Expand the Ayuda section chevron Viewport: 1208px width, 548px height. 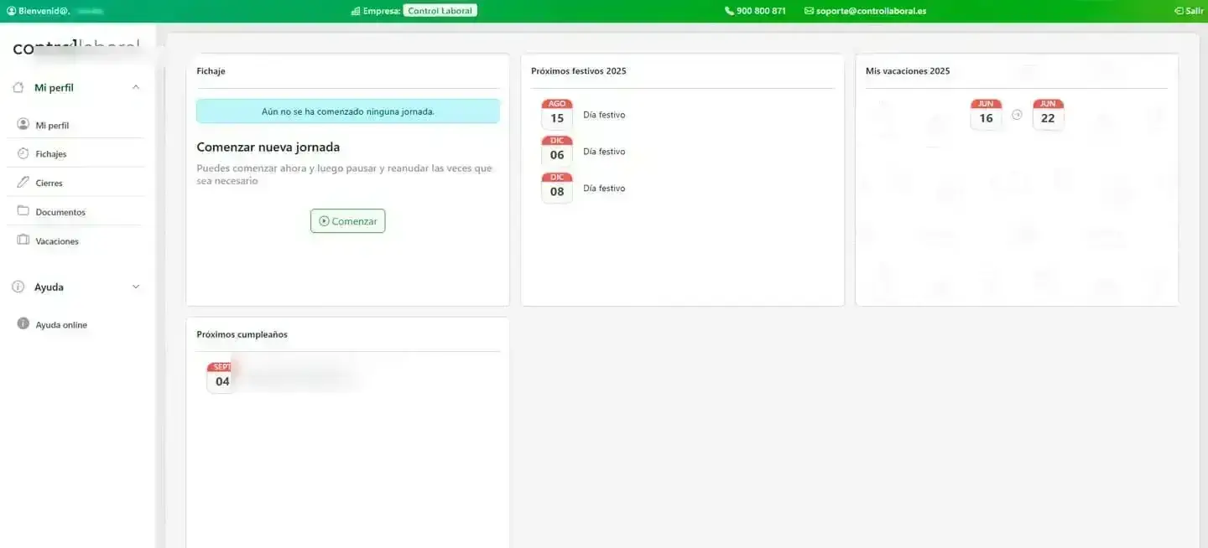[x=136, y=287]
